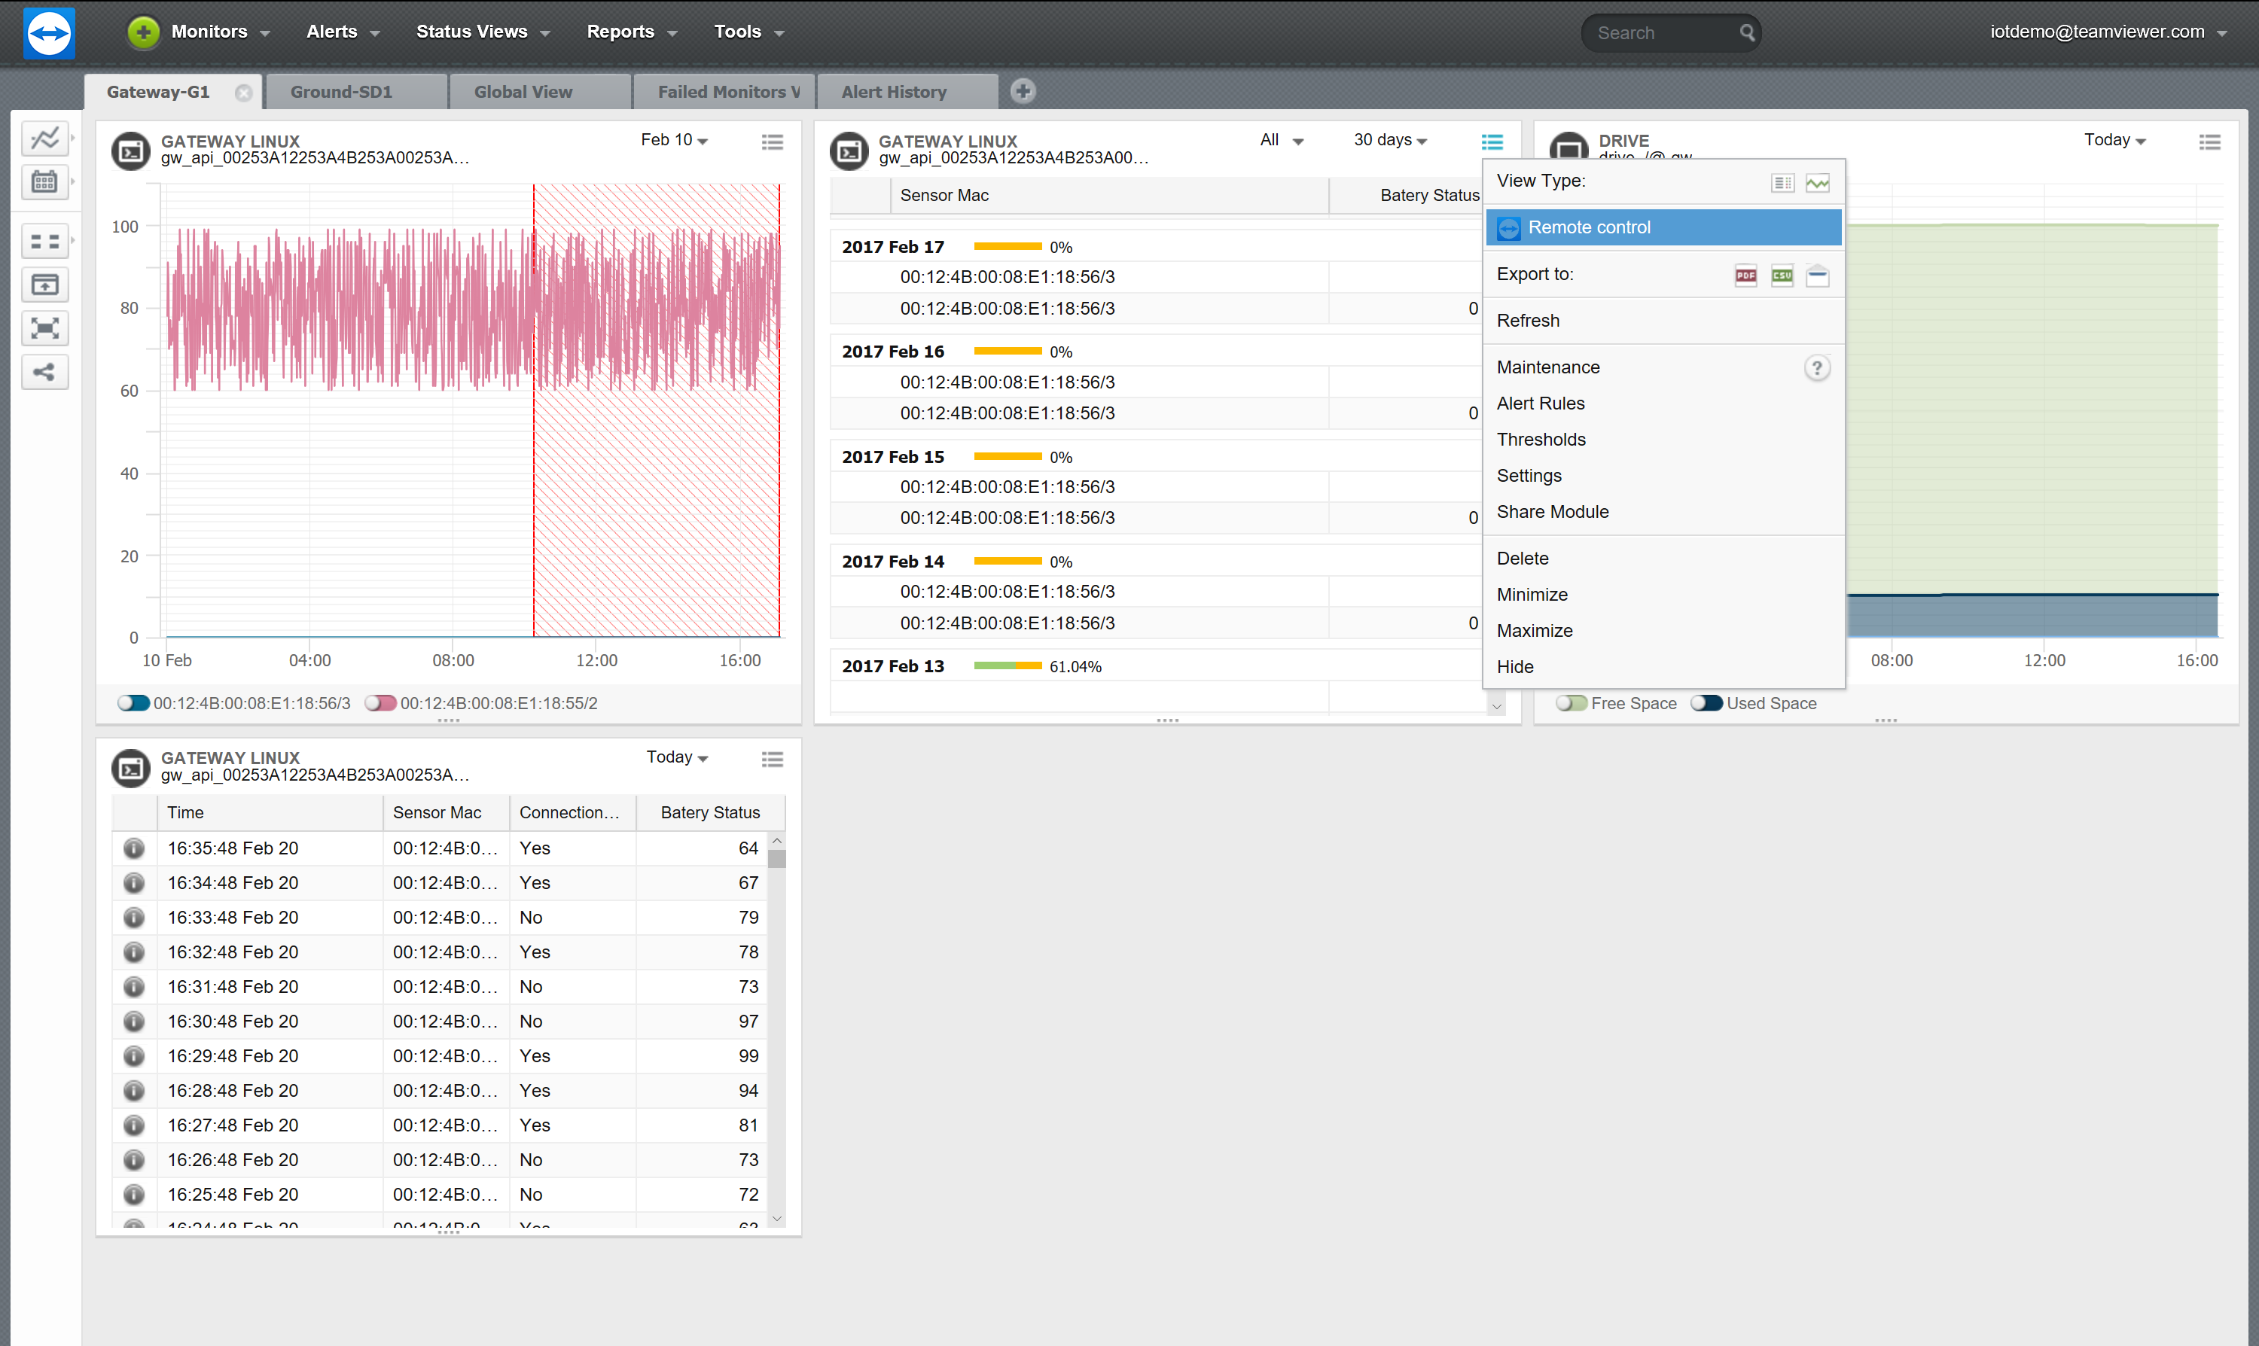The height and width of the screenshot is (1346, 2259).
Task: Export module to CSV
Action: tap(1782, 276)
